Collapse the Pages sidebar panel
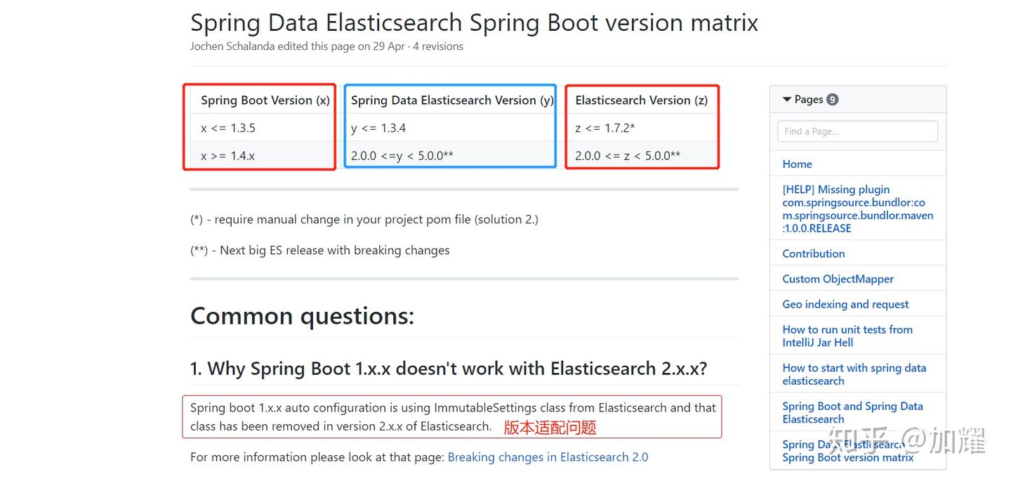The width and height of the screenshot is (1011, 481). click(x=787, y=99)
